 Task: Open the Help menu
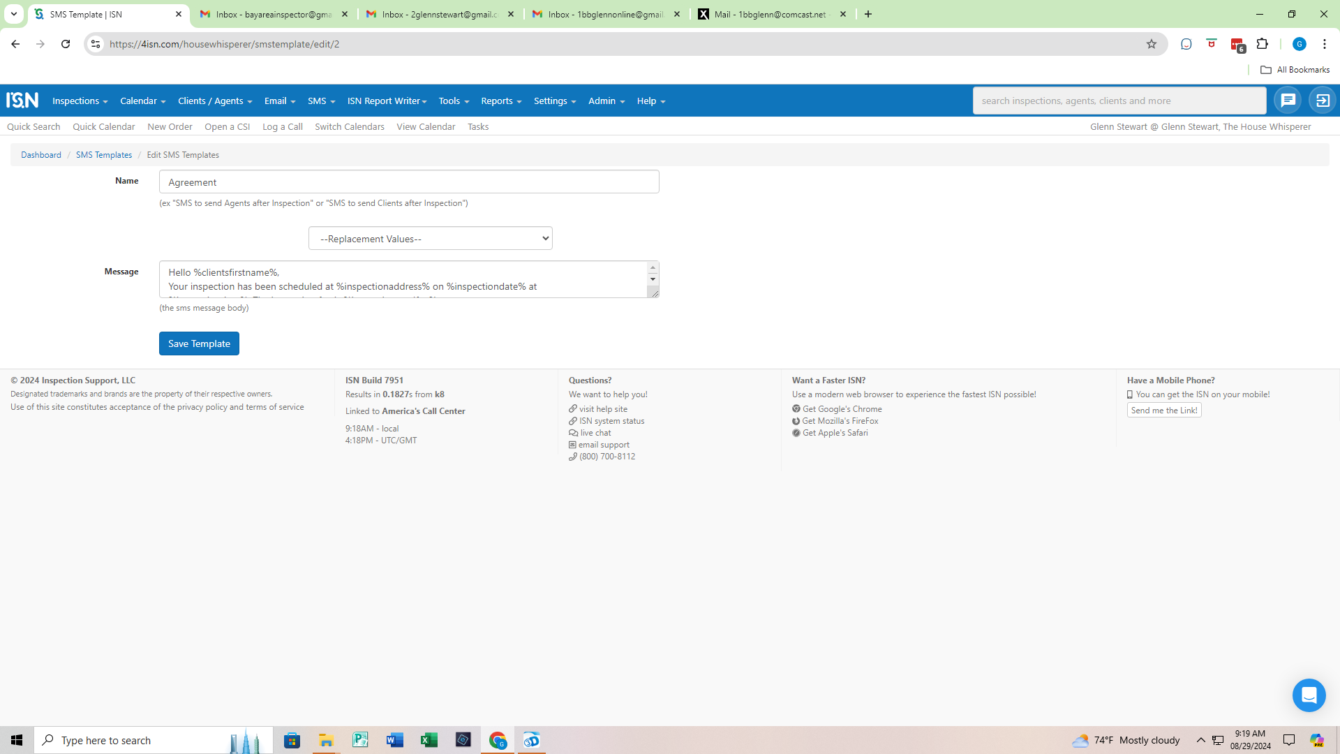coord(650,101)
